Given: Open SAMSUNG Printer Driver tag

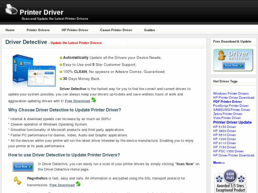Looking at the screenshot, I should [232, 110].
